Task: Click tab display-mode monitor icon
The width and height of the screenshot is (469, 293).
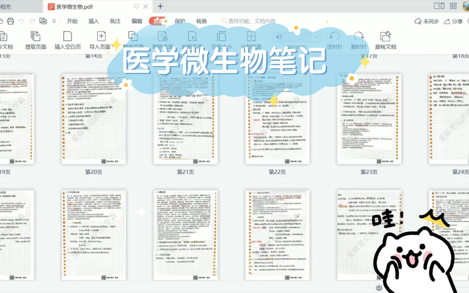Action: pos(137,7)
